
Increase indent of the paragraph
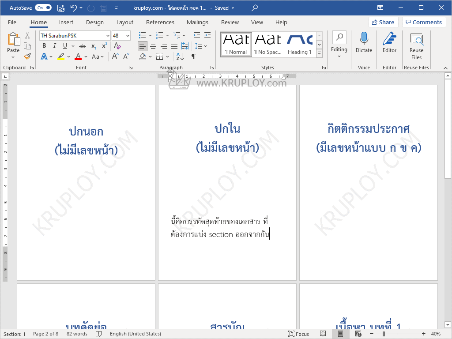(207, 35)
